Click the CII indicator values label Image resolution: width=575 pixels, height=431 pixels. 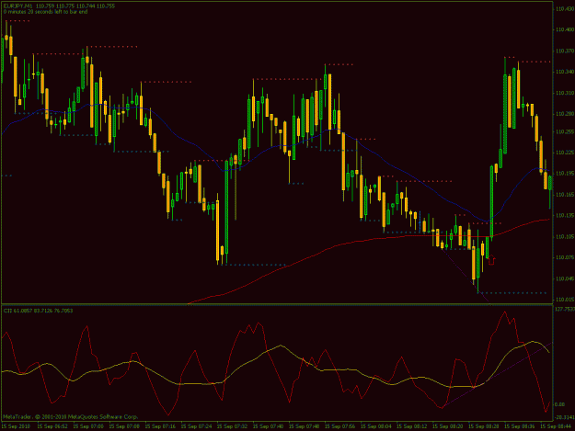coord(38,311)
